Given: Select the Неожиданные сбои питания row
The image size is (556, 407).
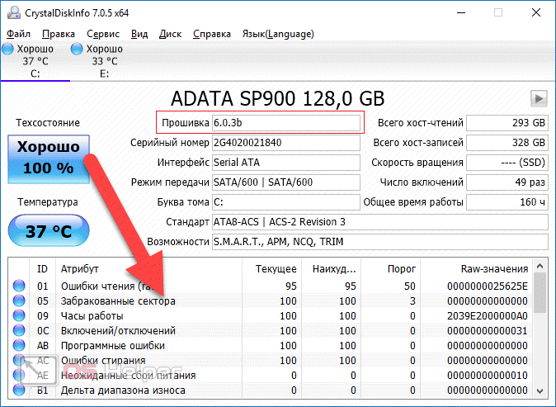Looking at the screenshot, I should pos(271,376).
